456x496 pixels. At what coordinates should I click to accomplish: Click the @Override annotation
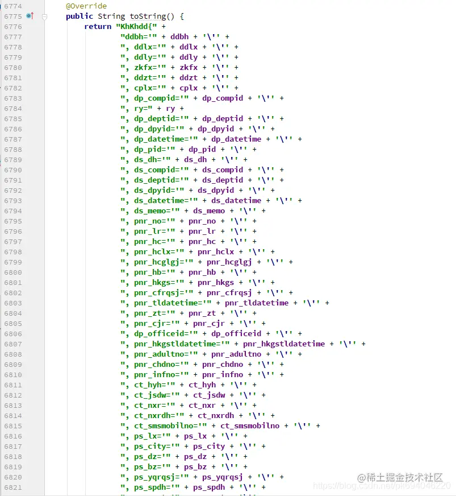[86, 6]
